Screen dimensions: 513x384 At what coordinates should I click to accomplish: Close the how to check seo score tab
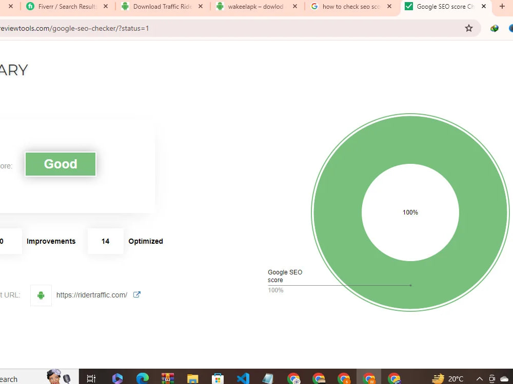pos(389,6)
